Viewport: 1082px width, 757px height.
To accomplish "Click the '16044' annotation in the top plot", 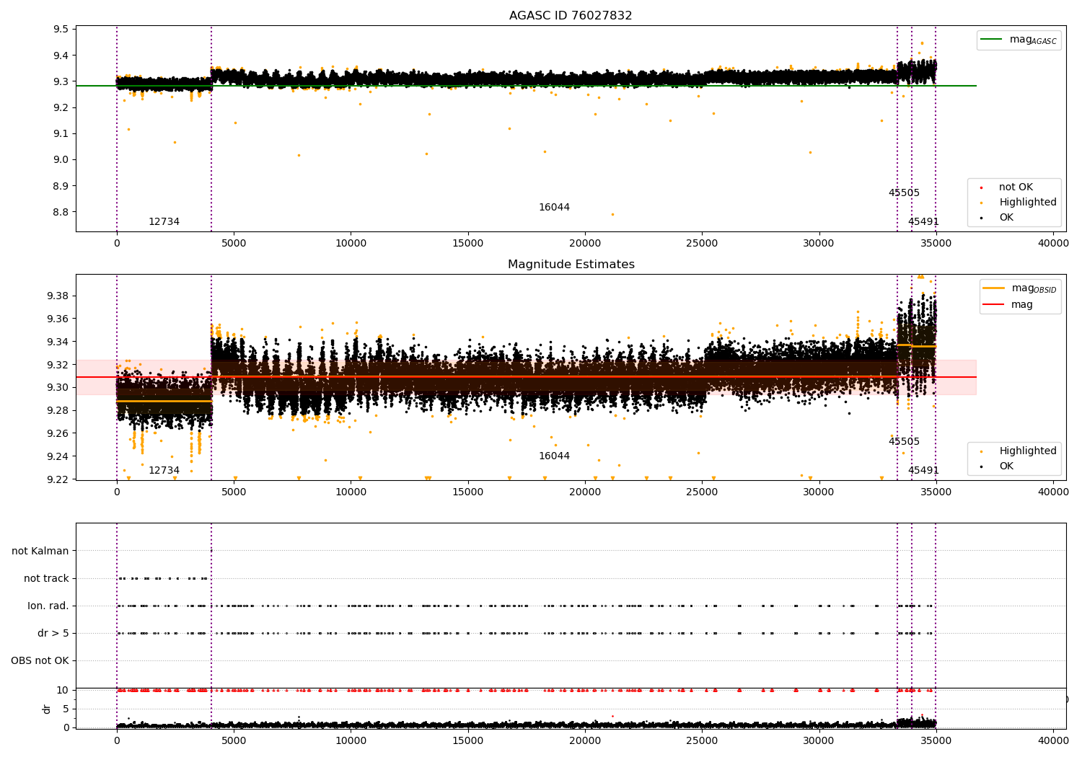I will (554, 208).
